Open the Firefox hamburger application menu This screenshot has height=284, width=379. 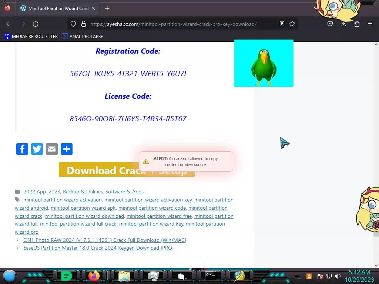pos(370,24)
